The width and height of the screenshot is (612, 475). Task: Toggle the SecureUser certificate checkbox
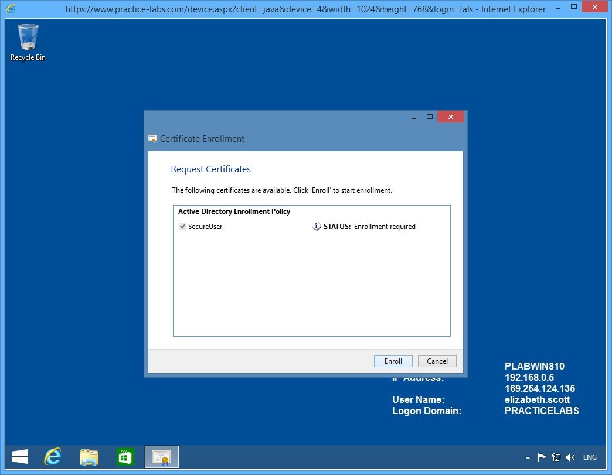coord(182,226)
